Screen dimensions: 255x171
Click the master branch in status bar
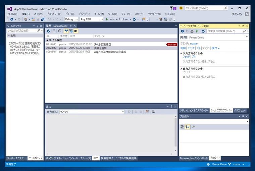point(237,164)
